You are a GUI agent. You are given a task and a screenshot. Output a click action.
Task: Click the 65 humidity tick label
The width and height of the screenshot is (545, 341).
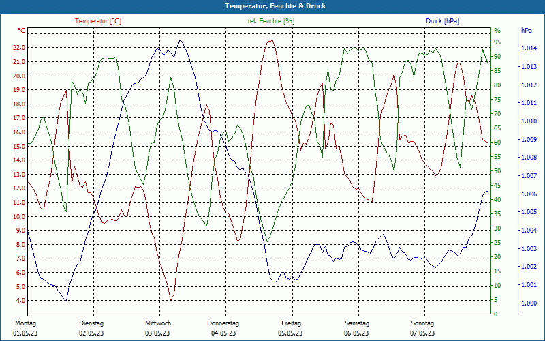pyautogui.click(x=497, y=128)
